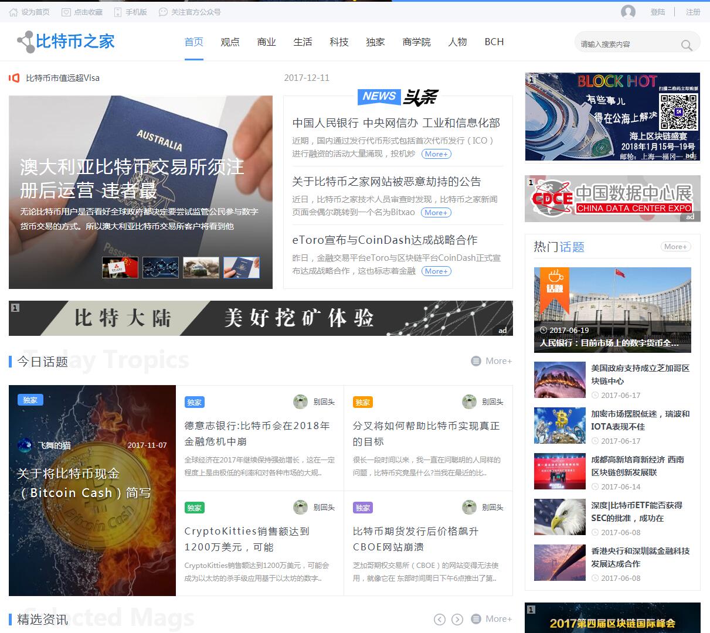Image resolution: width=710 pixels, height=633 pixels.
Task: Open 加密市场摆脱低迷 IOTA article
Action: coord(640,420)
